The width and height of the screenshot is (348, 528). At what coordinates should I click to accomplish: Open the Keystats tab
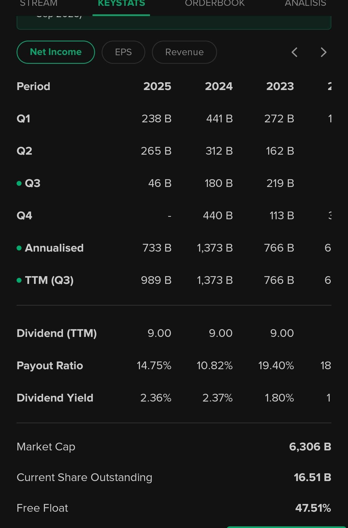[121, 4]
